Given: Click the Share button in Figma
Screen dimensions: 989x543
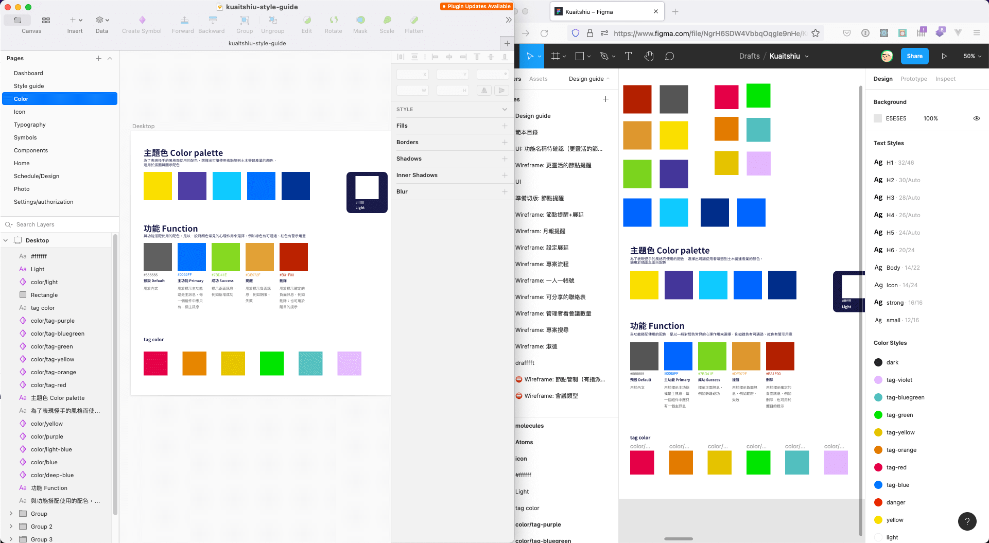Looking at the screenshot, I should coord(914,56).
